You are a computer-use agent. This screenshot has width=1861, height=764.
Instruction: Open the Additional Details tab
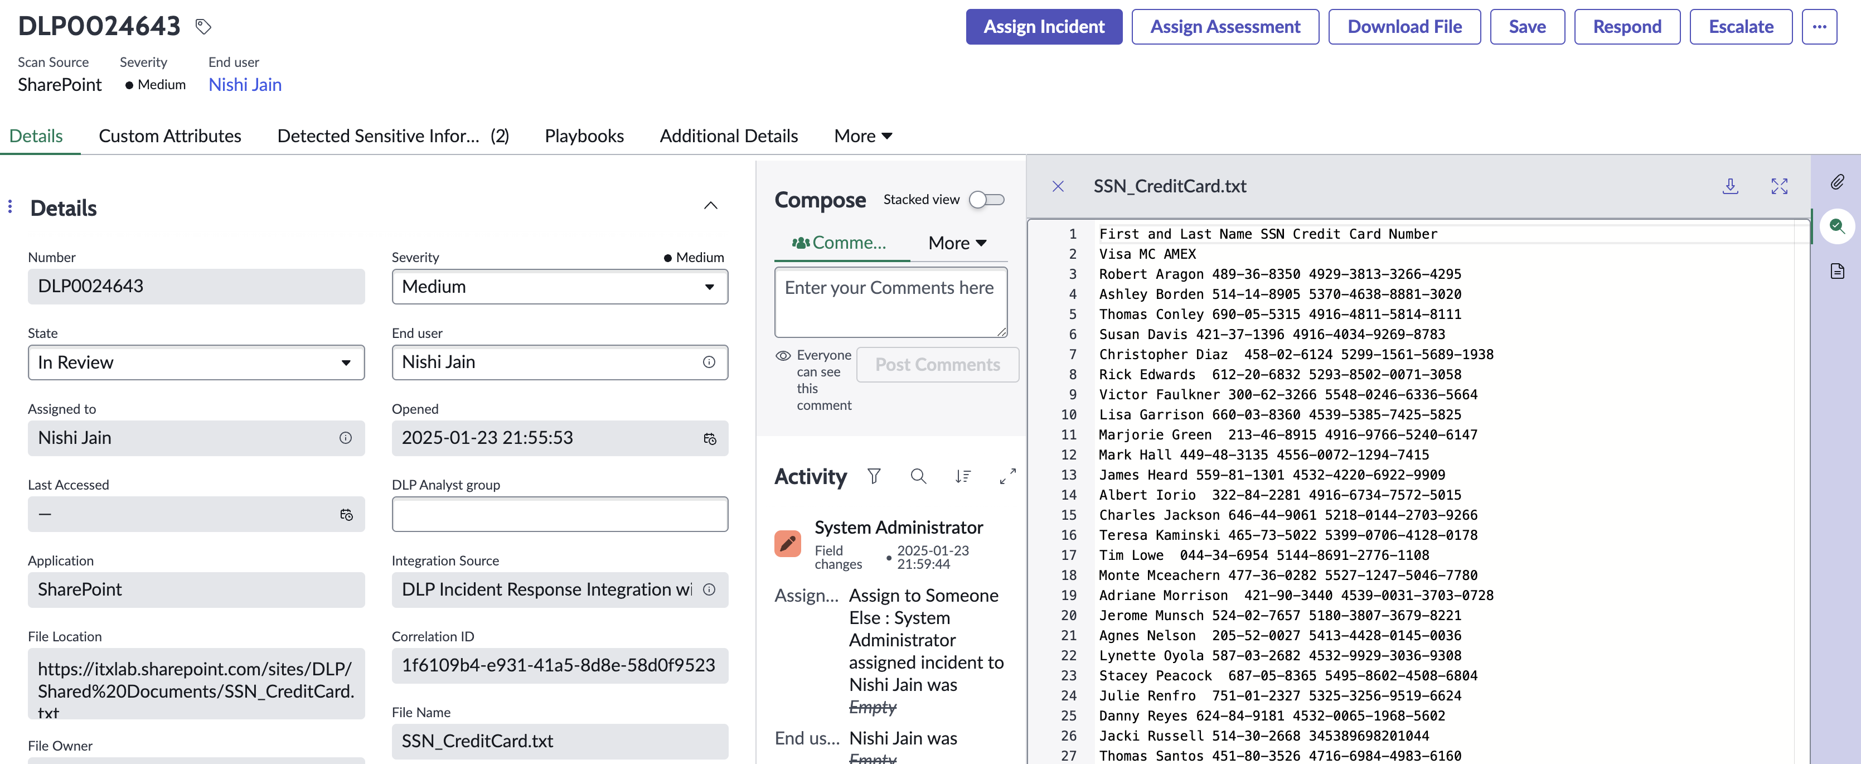tap(729, 136)
